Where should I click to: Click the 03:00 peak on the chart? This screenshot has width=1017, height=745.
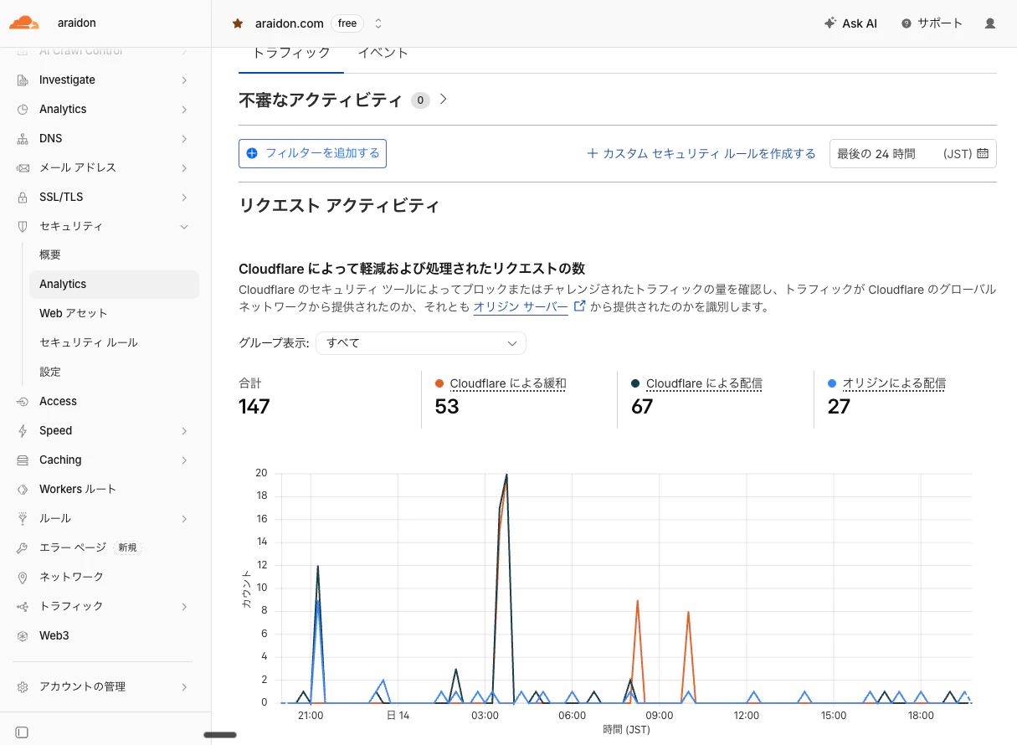point(506,475)
